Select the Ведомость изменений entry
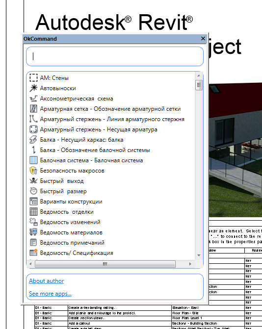 [x=70, y=222]
